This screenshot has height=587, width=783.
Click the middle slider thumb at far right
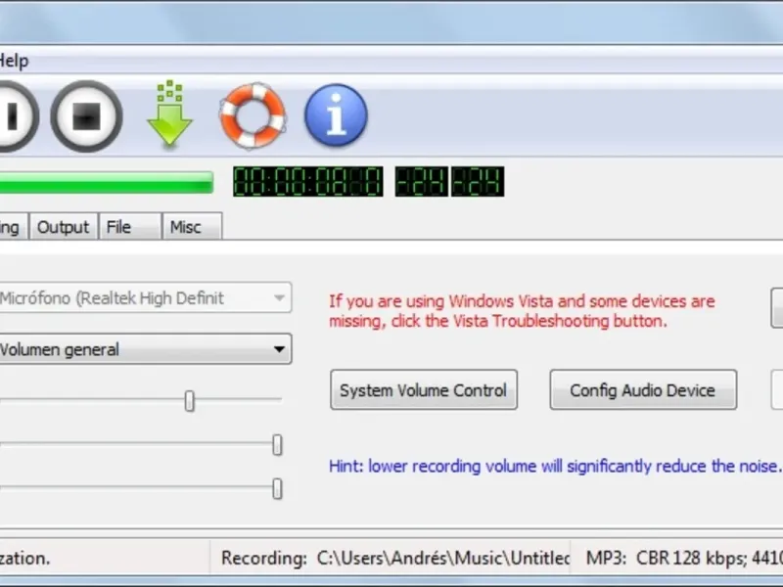click(277, 445)
